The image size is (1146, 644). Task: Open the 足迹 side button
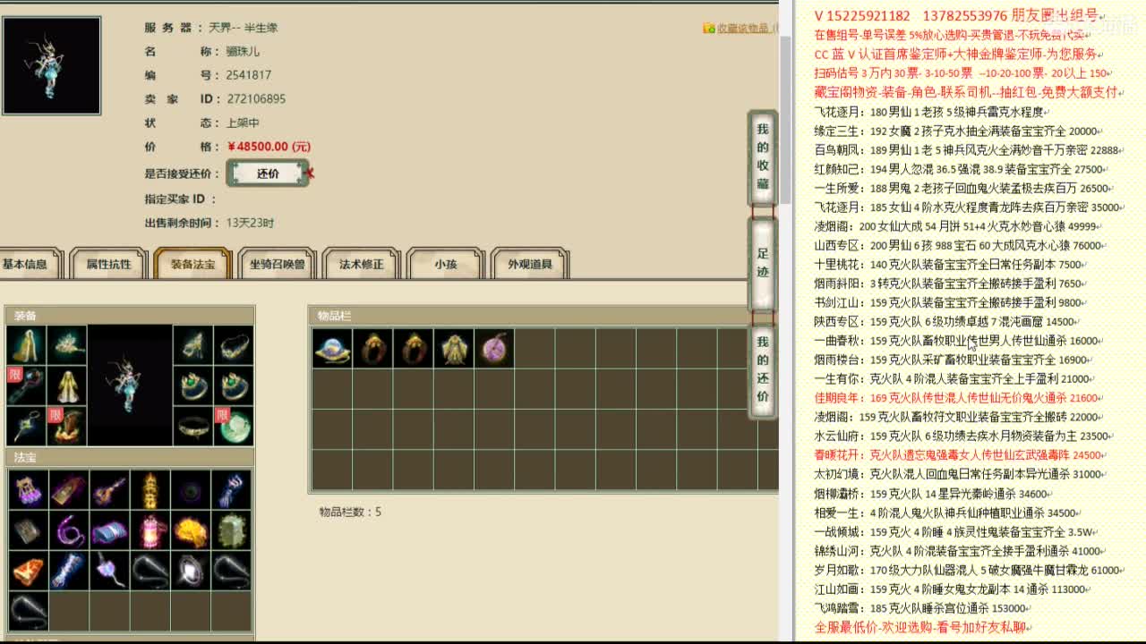pos(763,266)
